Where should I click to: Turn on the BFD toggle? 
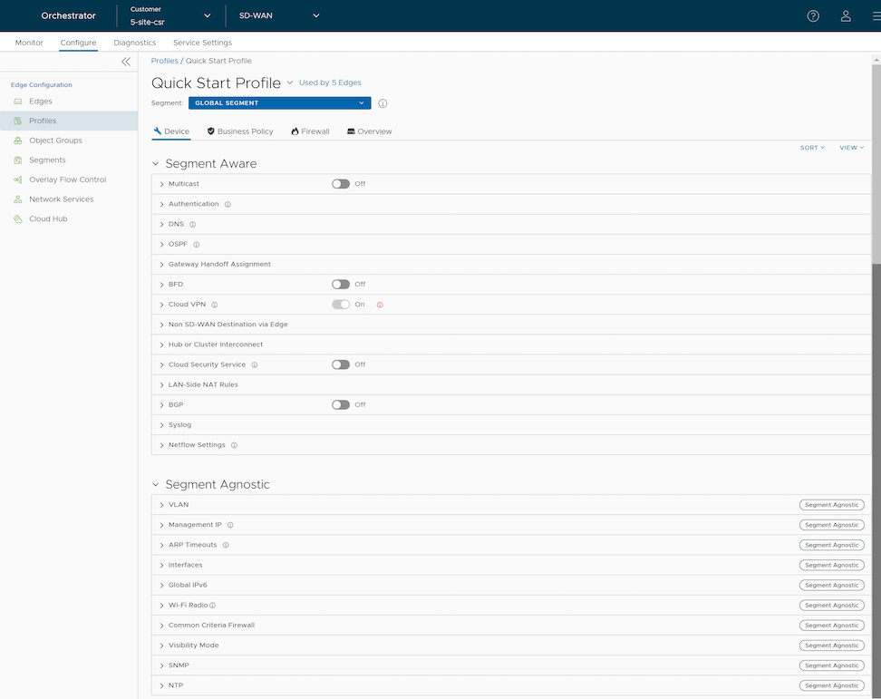pyautogui.click(x=340, y=285)
